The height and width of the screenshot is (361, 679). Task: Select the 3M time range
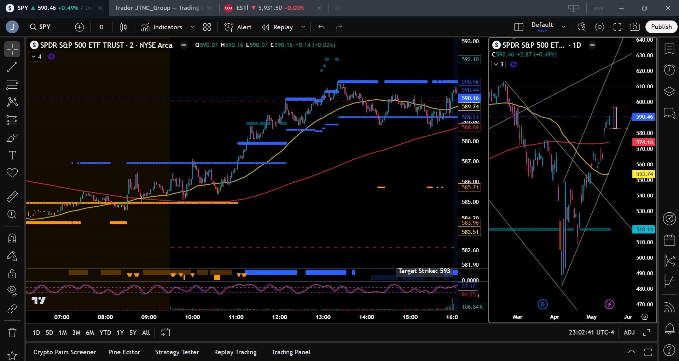coord(76,332)
